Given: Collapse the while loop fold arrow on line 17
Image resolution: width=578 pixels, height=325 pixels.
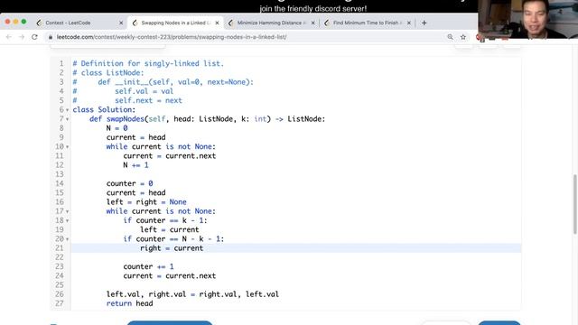Looking at the screenshot, I should pos(67,211).
